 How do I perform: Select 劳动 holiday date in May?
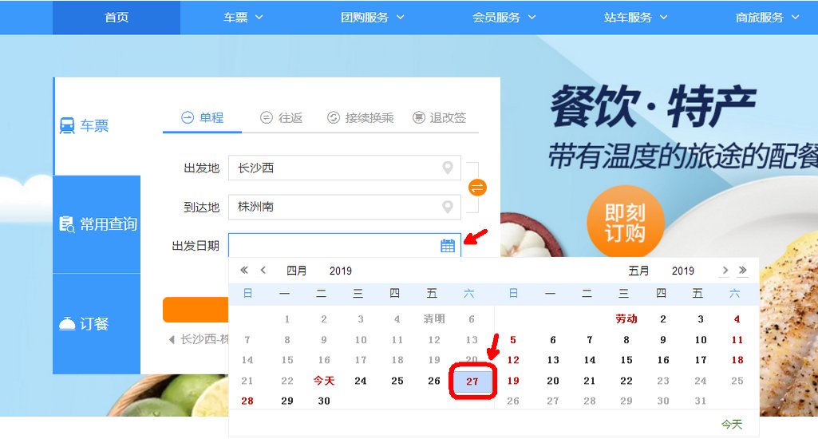pyautogui.click(x=626, y=318)
